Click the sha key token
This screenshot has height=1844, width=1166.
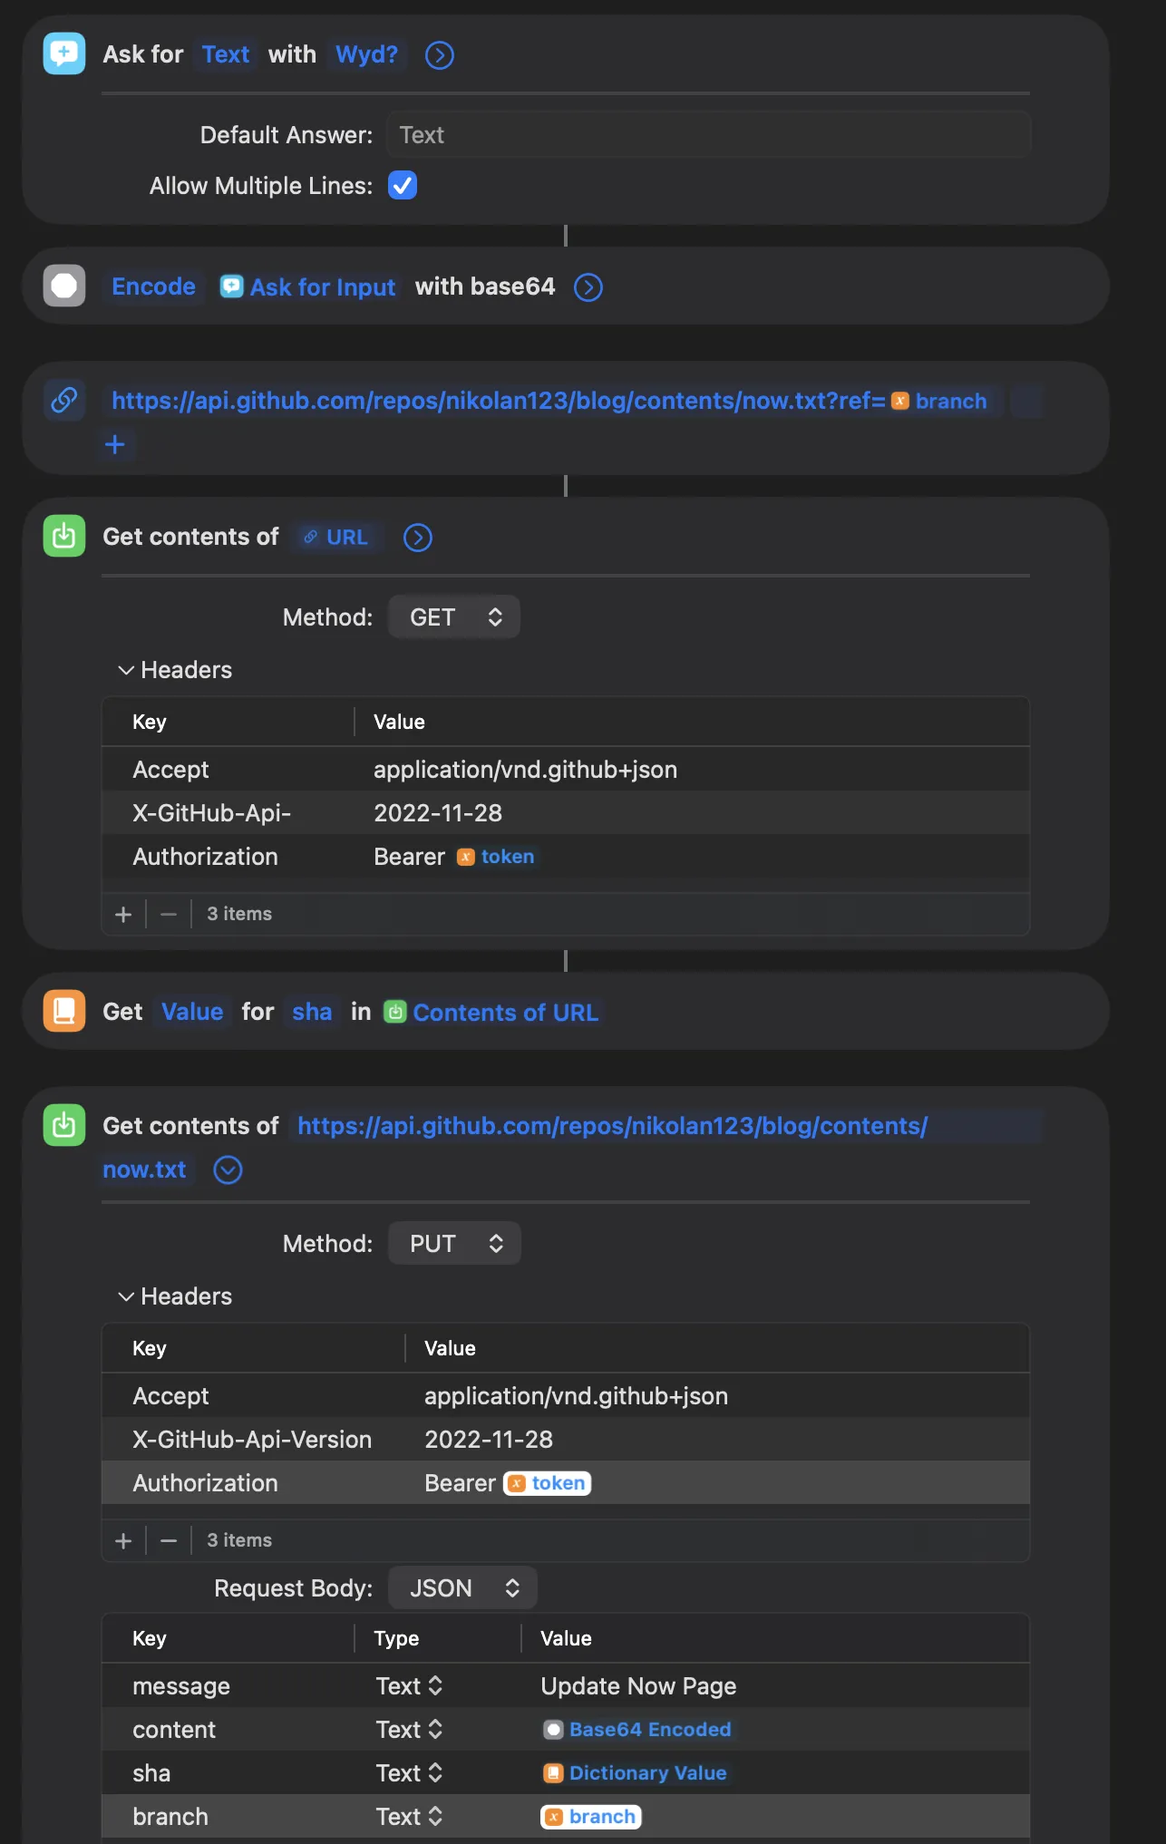pyautogui.click(x=312, y=1012)
